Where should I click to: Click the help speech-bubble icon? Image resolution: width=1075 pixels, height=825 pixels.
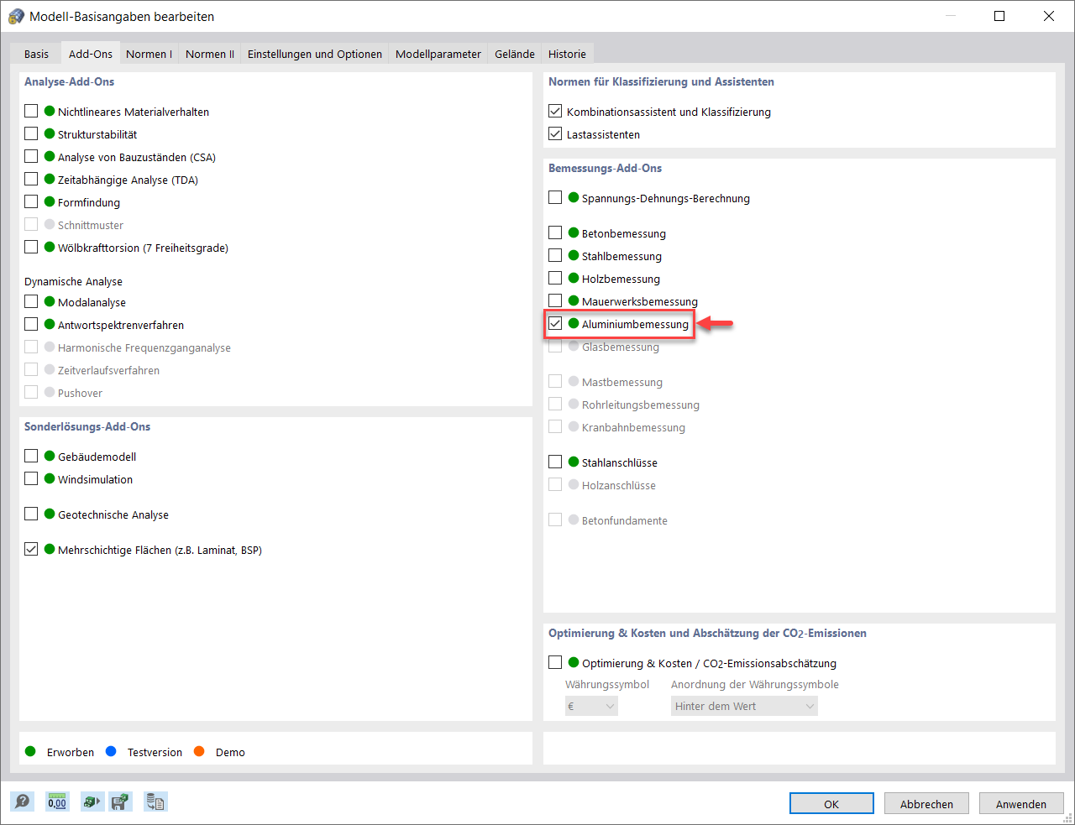point(23,802)
